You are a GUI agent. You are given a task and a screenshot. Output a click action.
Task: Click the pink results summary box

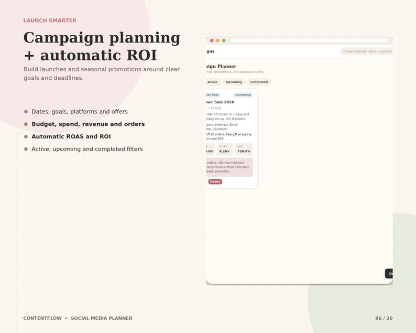tap(229, 167)
